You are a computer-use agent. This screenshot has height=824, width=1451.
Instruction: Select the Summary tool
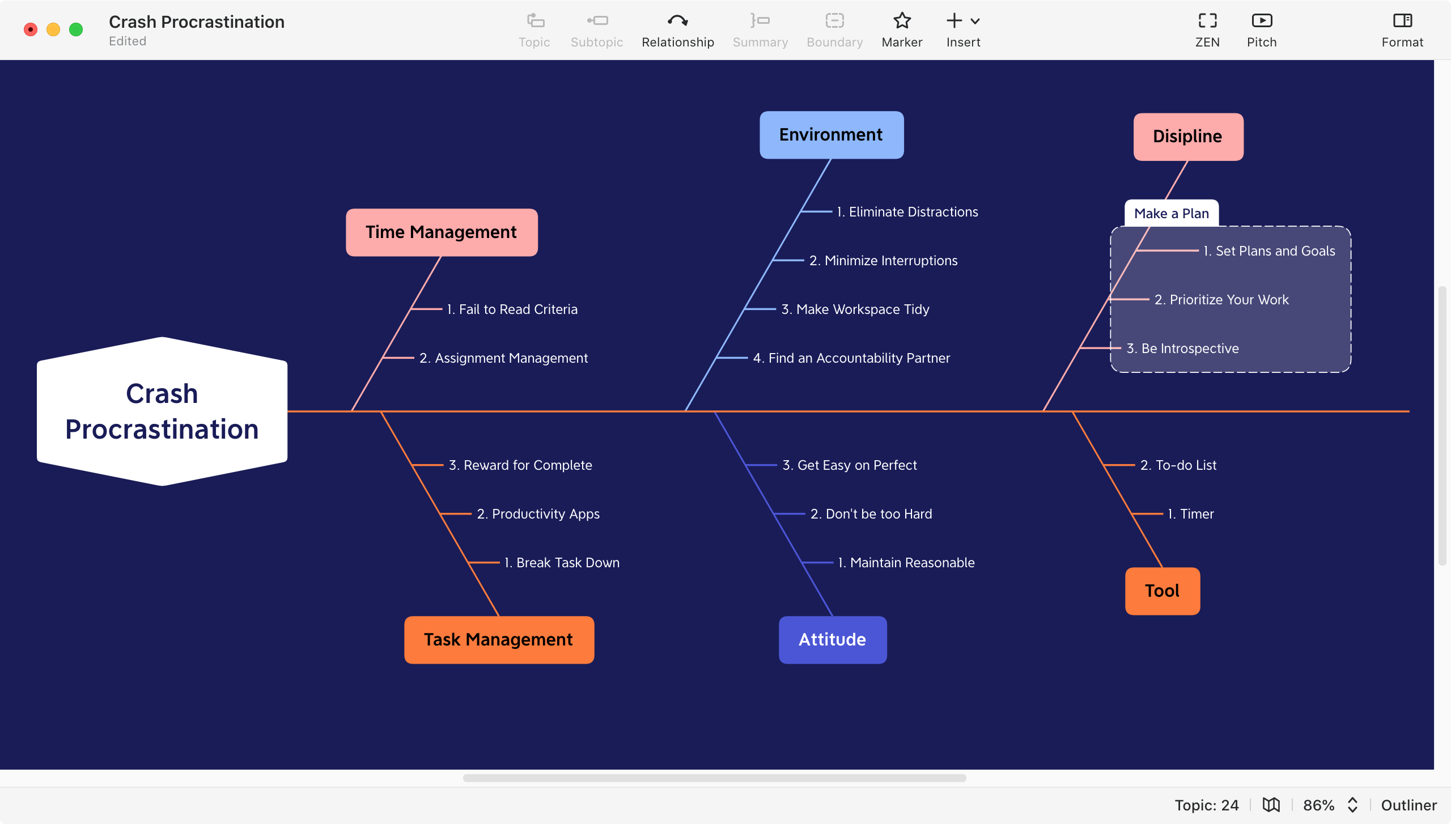point(761,30)
